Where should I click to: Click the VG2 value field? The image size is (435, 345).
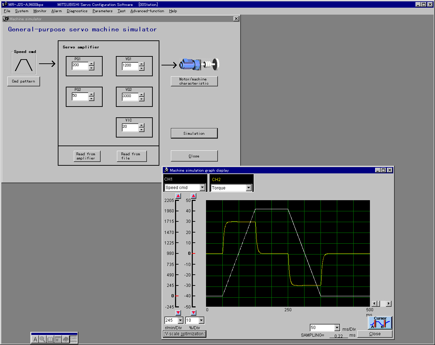(130, 97)
